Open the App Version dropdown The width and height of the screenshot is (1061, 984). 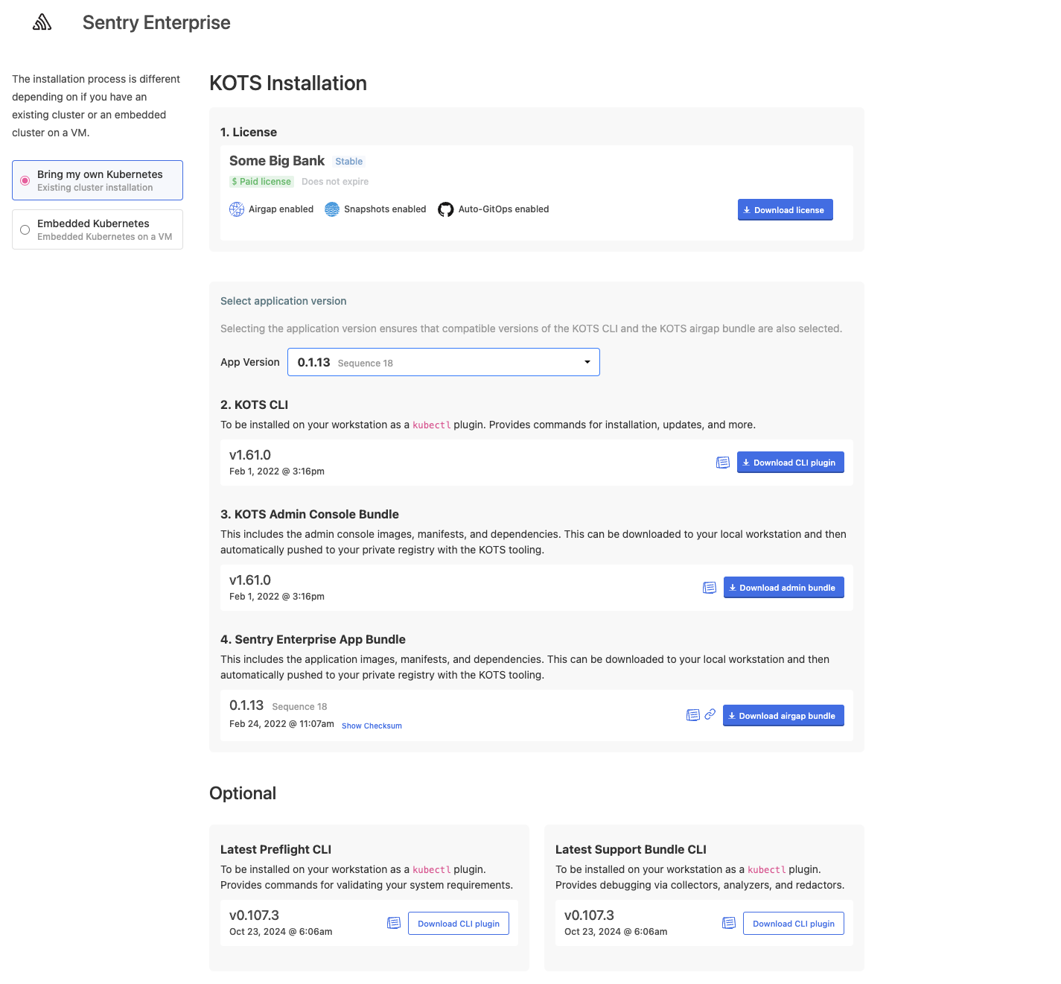(444, 362)
